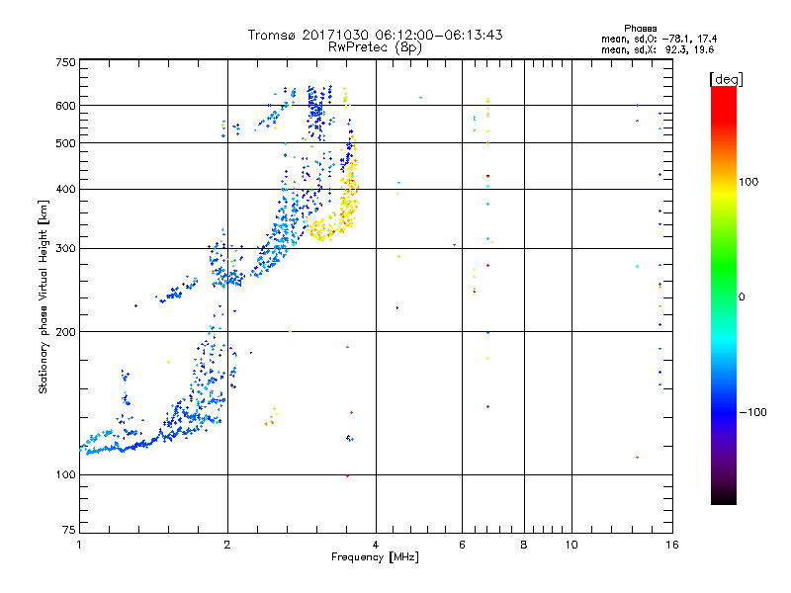Click x-axis tick label '1'

pyautogui.click(x=79, y=545)
